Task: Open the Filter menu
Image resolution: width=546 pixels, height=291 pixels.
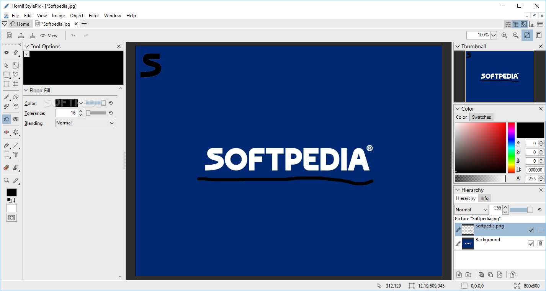Action: point(94,16)
